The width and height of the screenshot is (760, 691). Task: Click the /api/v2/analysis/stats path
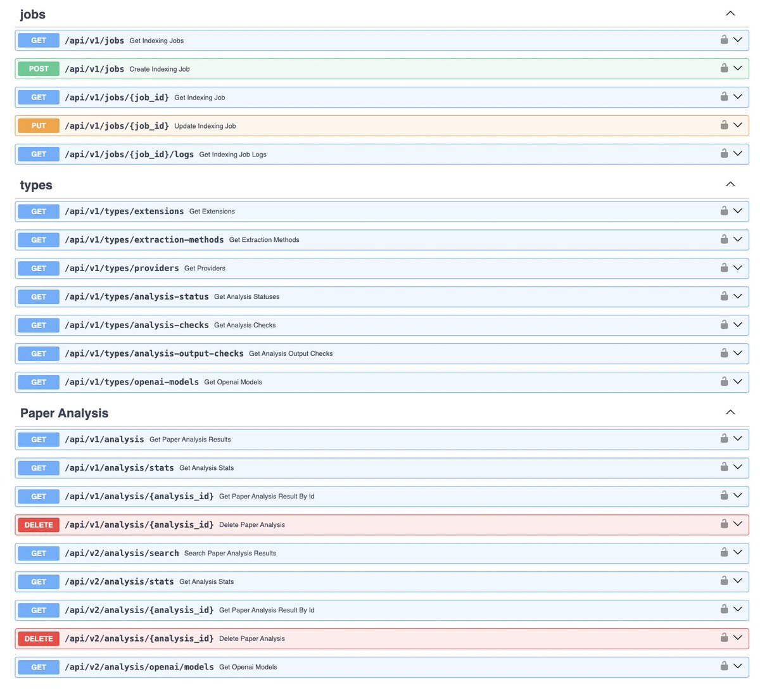click(x=119, y=582)
